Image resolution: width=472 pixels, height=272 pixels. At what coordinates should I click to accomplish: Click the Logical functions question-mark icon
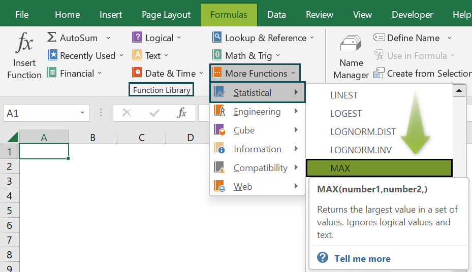(137, 38)
